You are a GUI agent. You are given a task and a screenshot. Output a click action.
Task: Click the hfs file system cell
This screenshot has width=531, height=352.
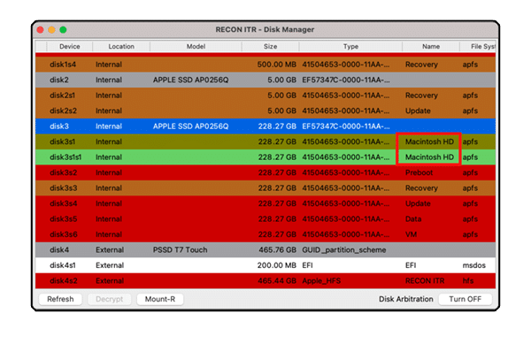tap(468, 281)
